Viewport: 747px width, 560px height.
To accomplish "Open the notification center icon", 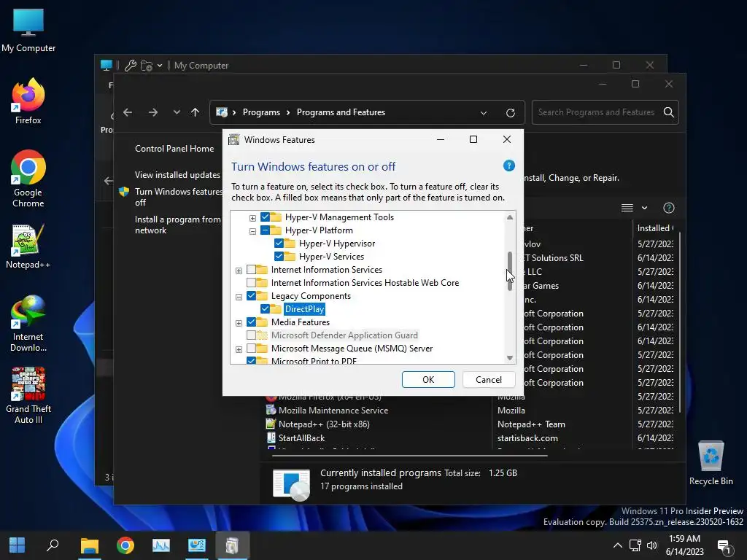I will click(x=724, y=547).
